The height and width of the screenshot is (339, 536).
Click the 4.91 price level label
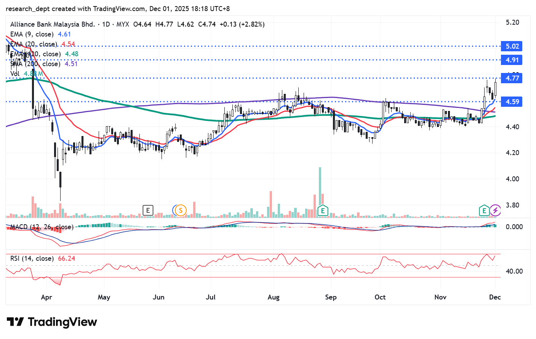coord(512,60)
